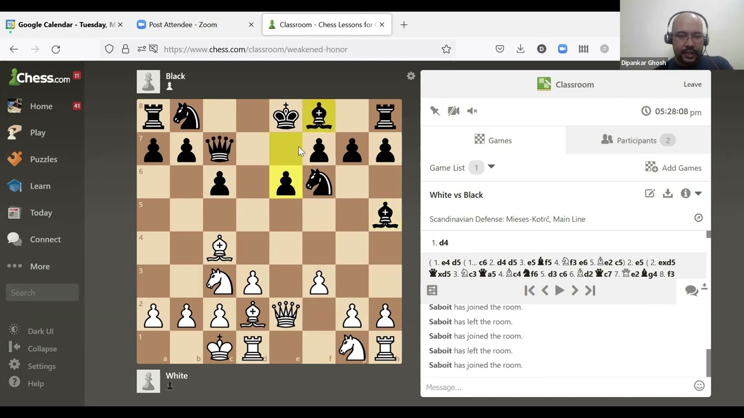Image resolution: width=744 pixels, height=418 pixels.
Task: Select black queen on c7
Action: click(x=219, y=149)
